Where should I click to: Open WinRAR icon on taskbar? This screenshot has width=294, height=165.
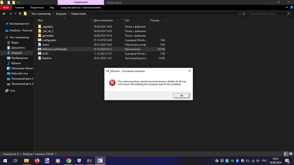pos(90,161)
